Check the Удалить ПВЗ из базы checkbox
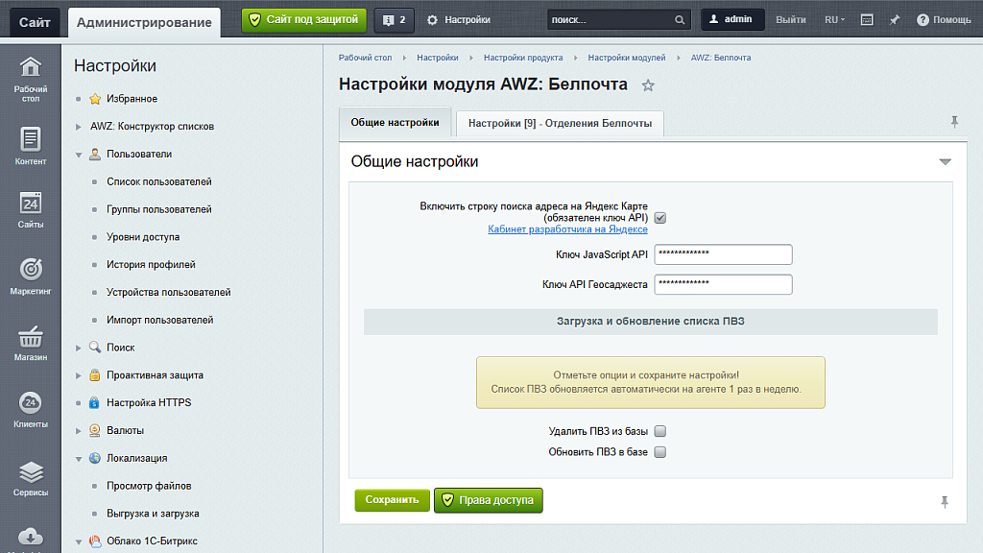 659,432
